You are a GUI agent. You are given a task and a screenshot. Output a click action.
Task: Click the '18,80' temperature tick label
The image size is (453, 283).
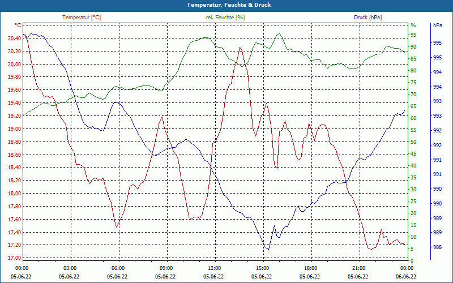click(x=15, y=142)
